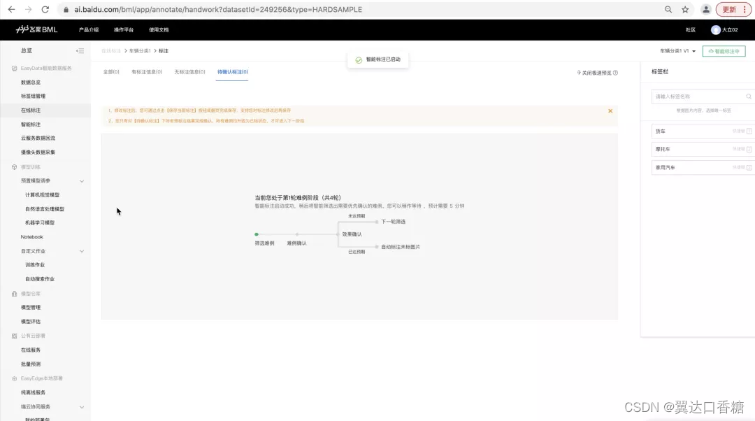Click the 公有云部署 section icon
755x421 pixels.
[14, 336]
